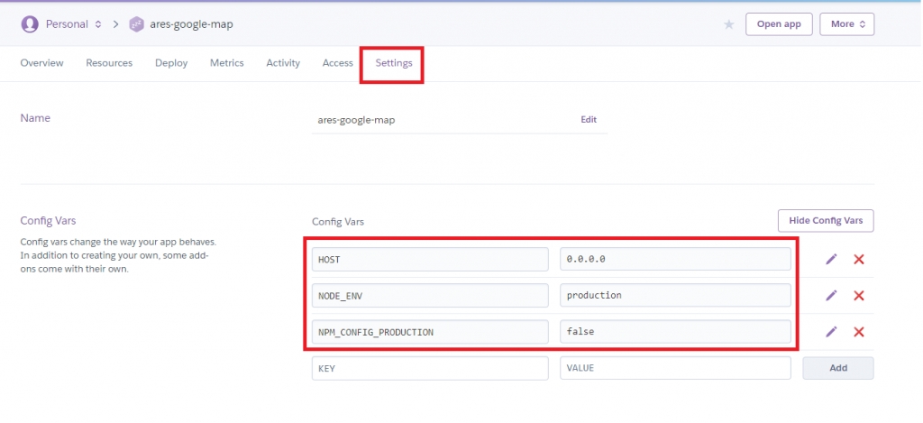The height and width of the screenshot is (423, 923).
Task: Click the production value field
Action: coord(676,295)
